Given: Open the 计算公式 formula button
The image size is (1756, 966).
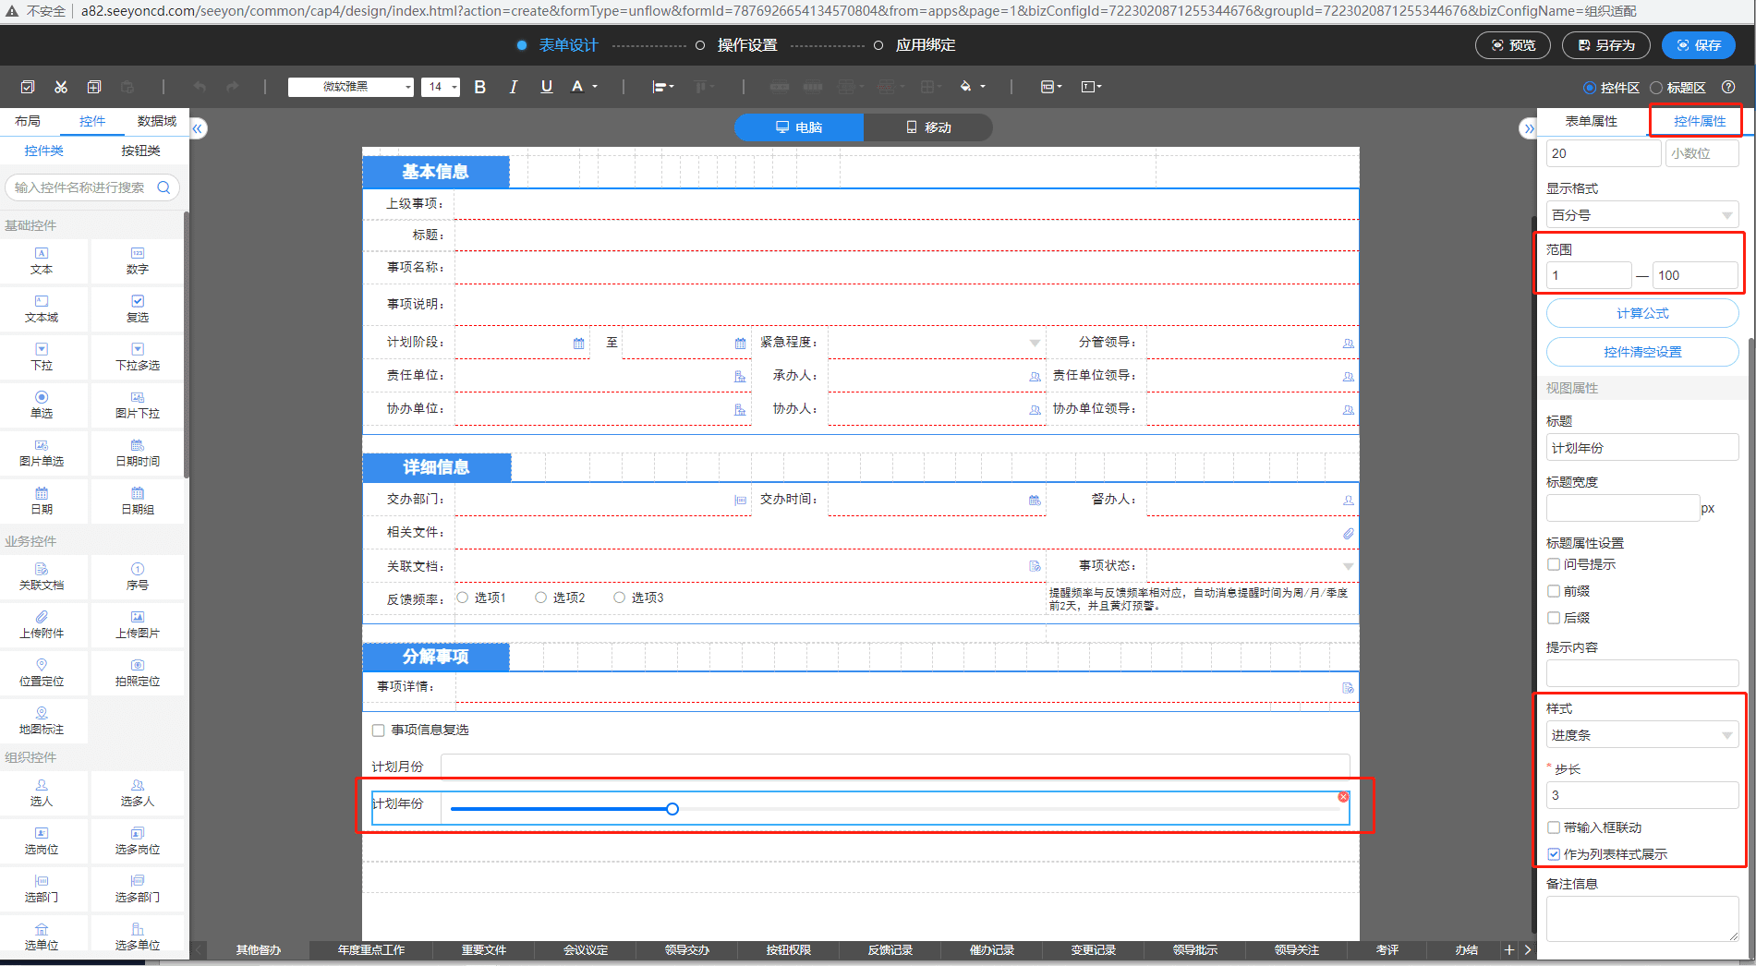Looking at the screenshot, I should pos(1642,313).
